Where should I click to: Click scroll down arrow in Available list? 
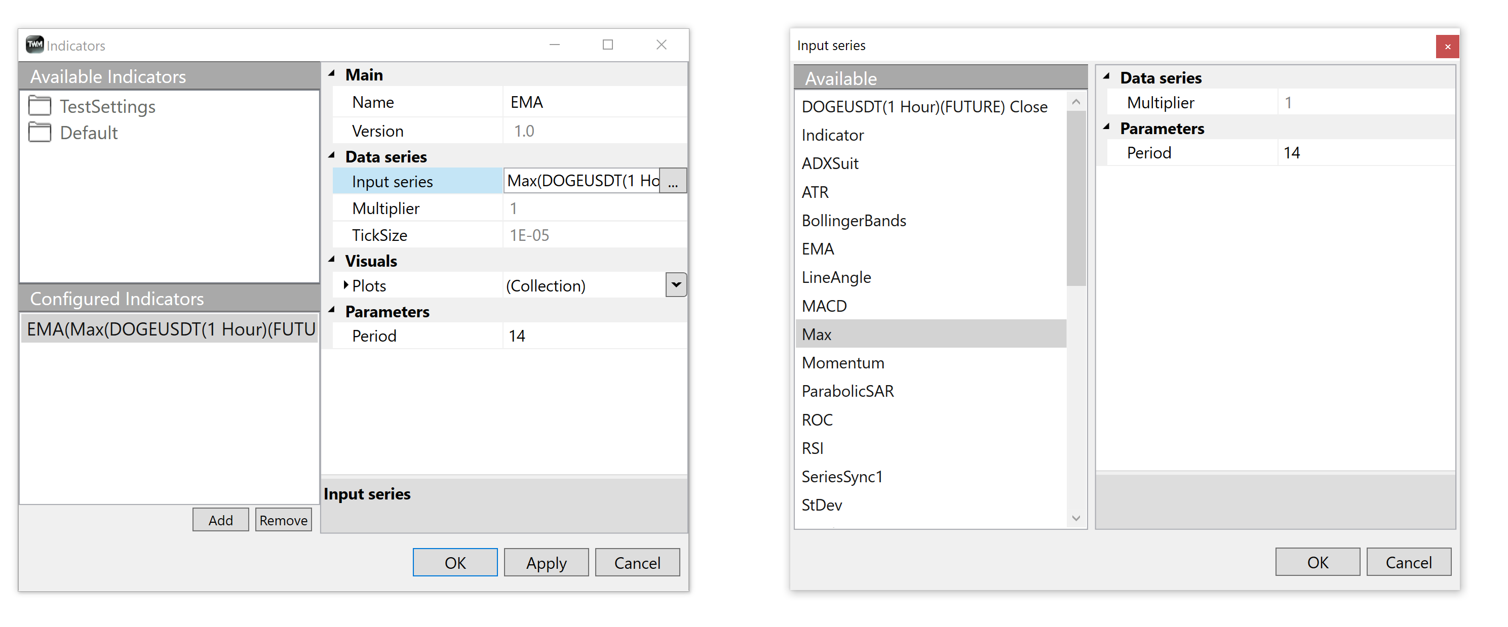(1075, 518)
